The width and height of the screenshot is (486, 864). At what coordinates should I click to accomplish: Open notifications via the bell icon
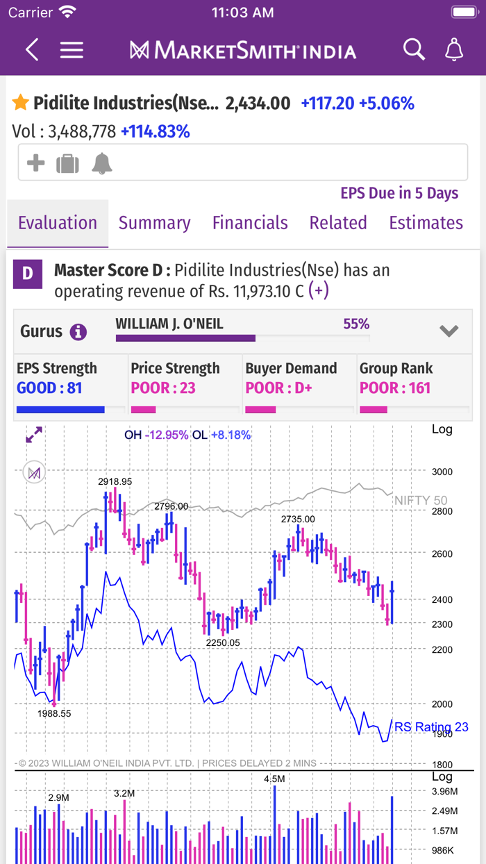pyautogui.click(x=453, y=49)
